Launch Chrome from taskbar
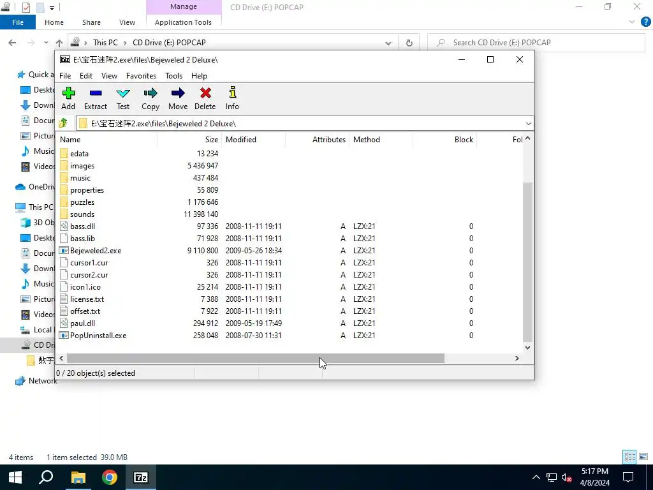 point(110,477)
